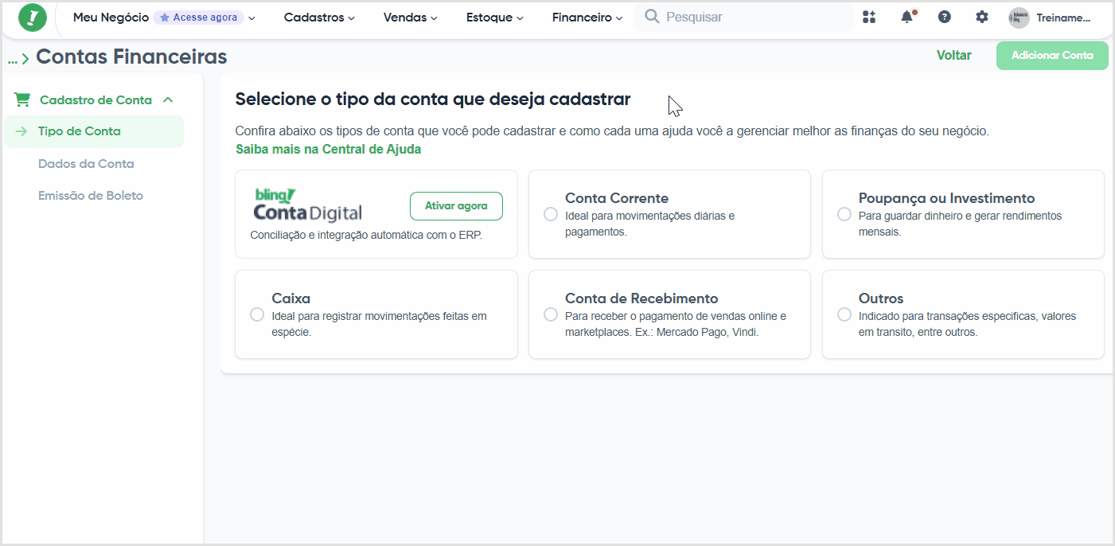Image resolution: width=1115 pixels, height=546 pixels.
Task: Click the Outros card title
Action: (x=881, y=298)
